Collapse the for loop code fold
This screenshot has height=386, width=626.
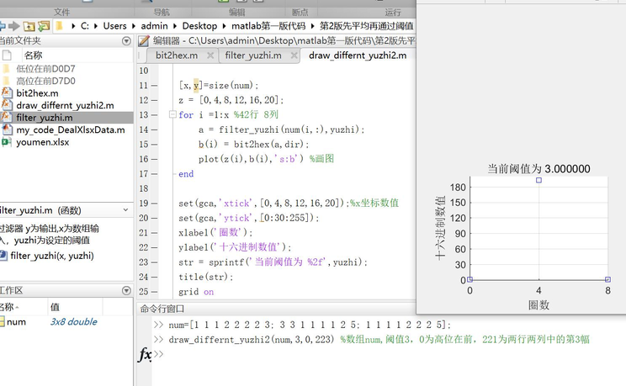click(x=172, y=114)
